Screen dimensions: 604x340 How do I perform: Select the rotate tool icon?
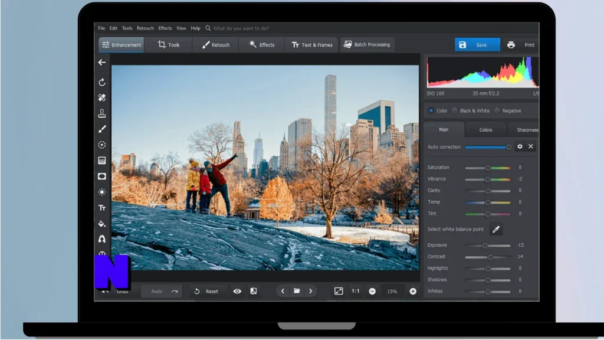coord(102,82)
